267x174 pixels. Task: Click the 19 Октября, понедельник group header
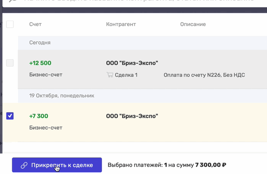[61, 96]
